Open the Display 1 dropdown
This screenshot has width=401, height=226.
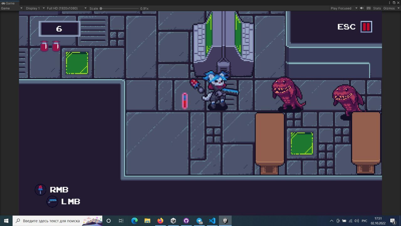pos(34,8)
